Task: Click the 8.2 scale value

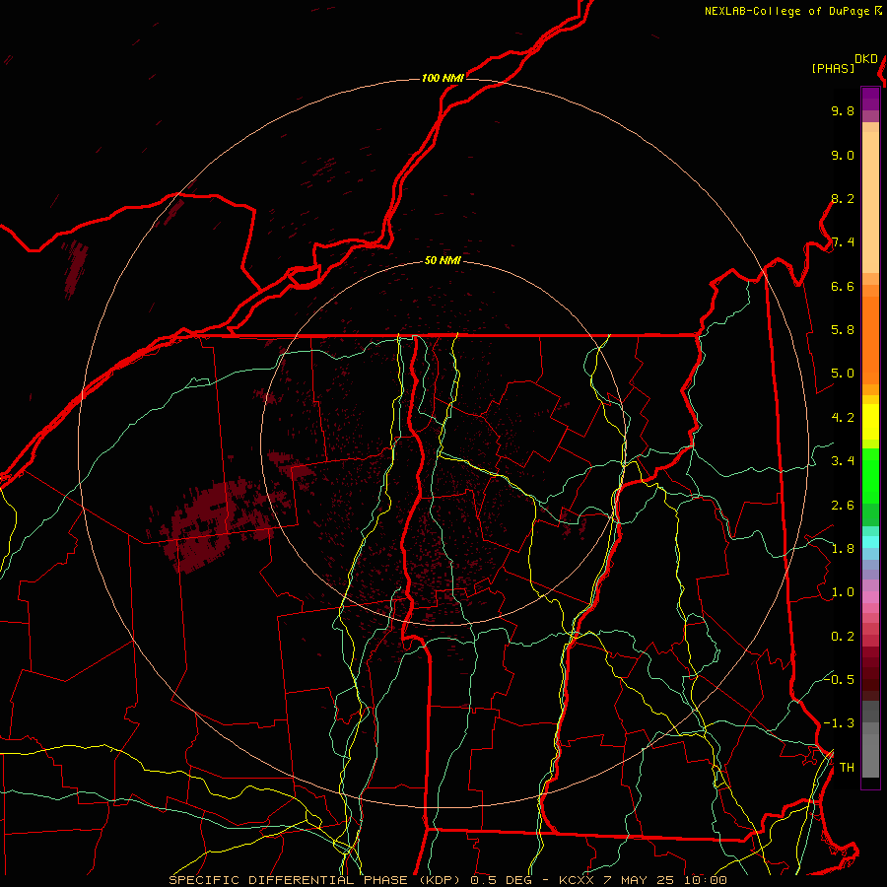Action: (x=843, y=198)
